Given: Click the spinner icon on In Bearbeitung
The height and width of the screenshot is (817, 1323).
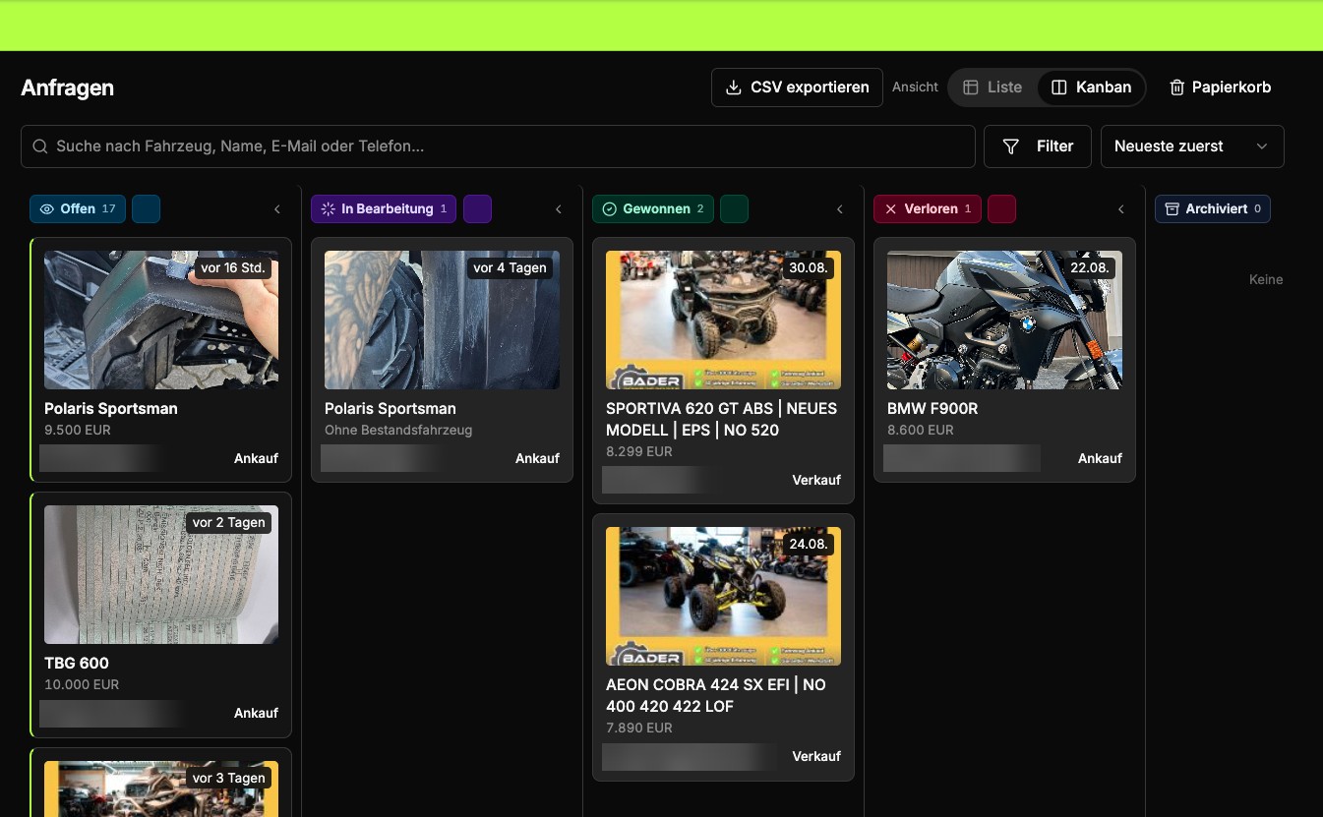Looking at the screenshot, I should click(329, 209).
